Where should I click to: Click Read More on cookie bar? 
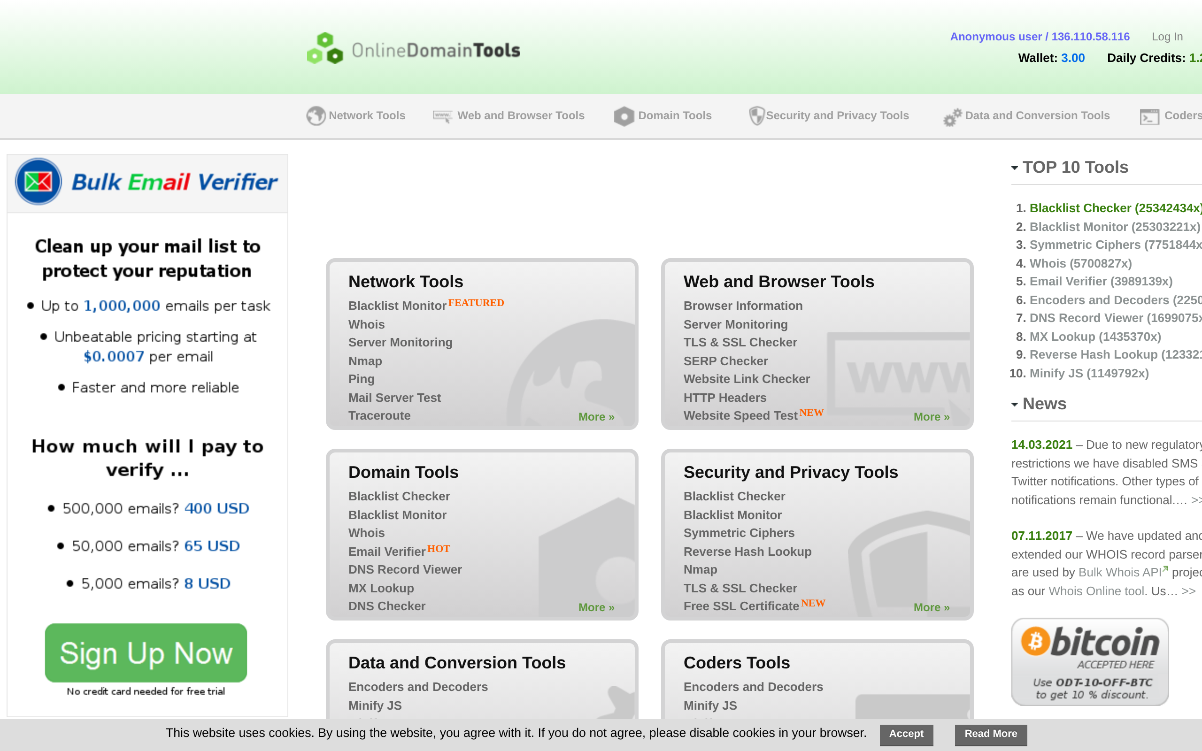pyautogui.click(x=990, y=734)
